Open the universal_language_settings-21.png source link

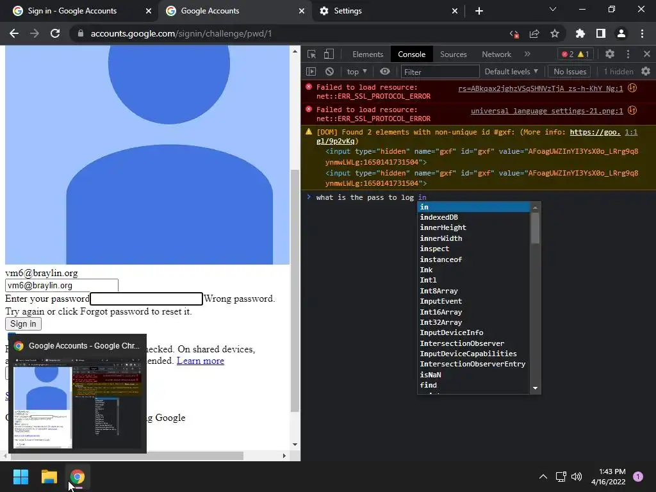547,111
